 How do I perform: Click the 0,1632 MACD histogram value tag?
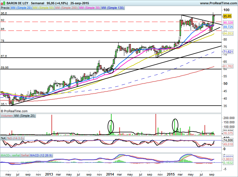coord(228,163)
